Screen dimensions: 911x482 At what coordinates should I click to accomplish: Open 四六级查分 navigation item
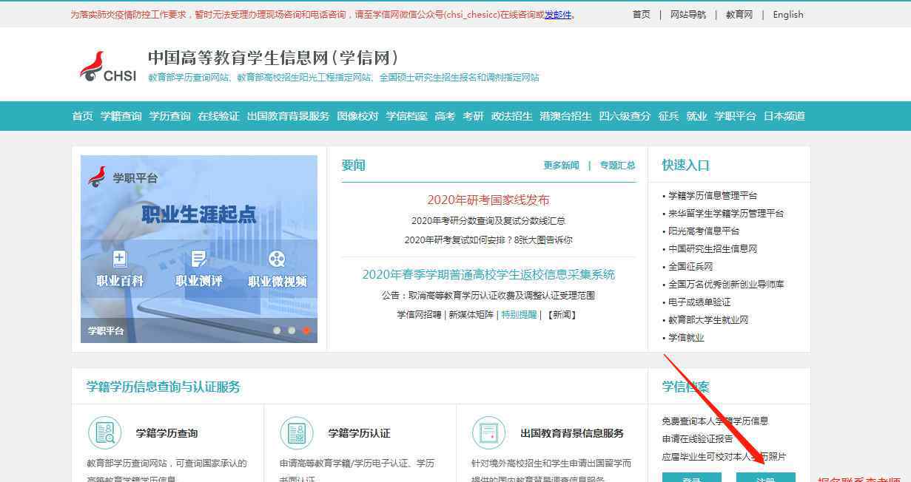pos(625,116)
